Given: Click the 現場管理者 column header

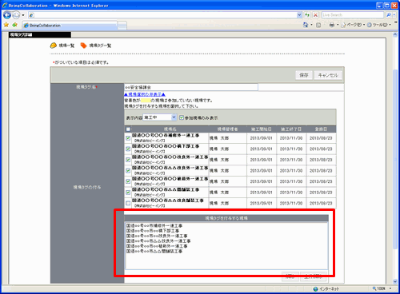Looking at the screenshot, I should [x=227, y=129].
